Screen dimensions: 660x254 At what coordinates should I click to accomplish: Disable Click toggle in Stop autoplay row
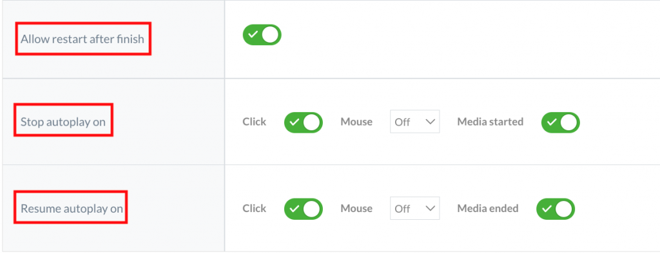(x=304, y=122)
